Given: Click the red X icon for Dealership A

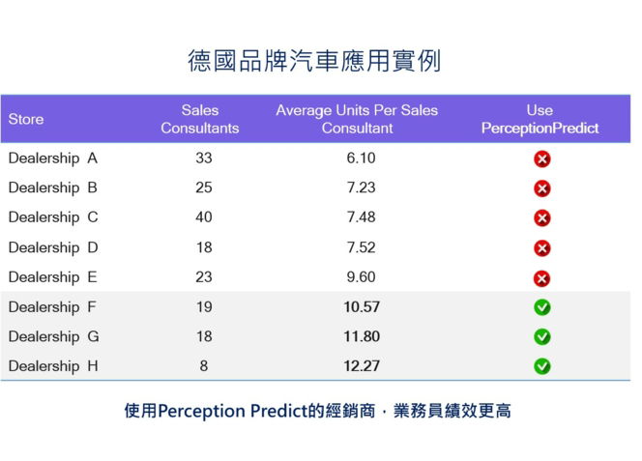Looking at the screenshot, I should (541, 158).
